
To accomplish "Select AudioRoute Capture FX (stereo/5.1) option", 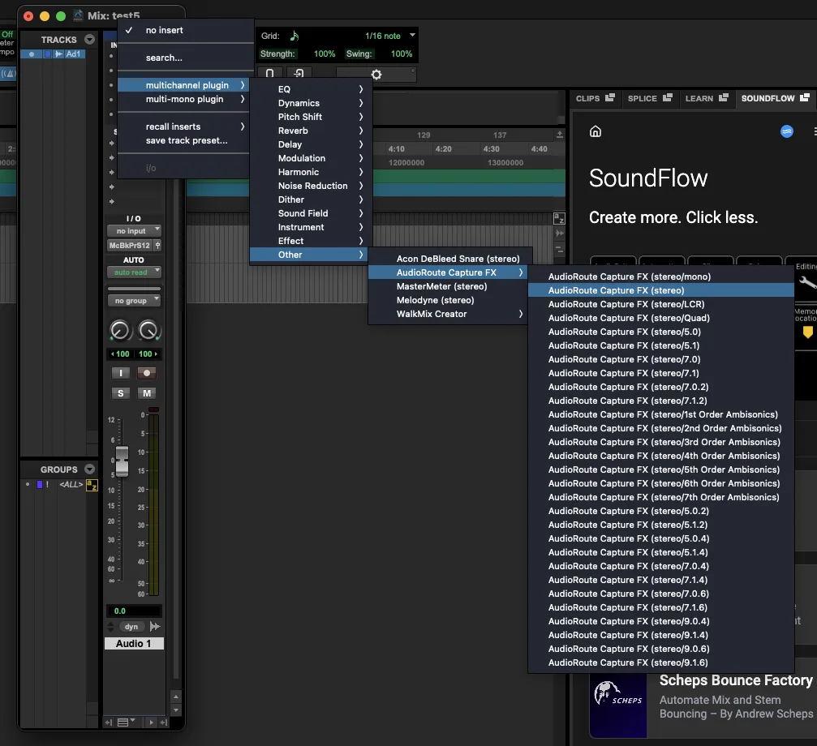I will point(660,345).
